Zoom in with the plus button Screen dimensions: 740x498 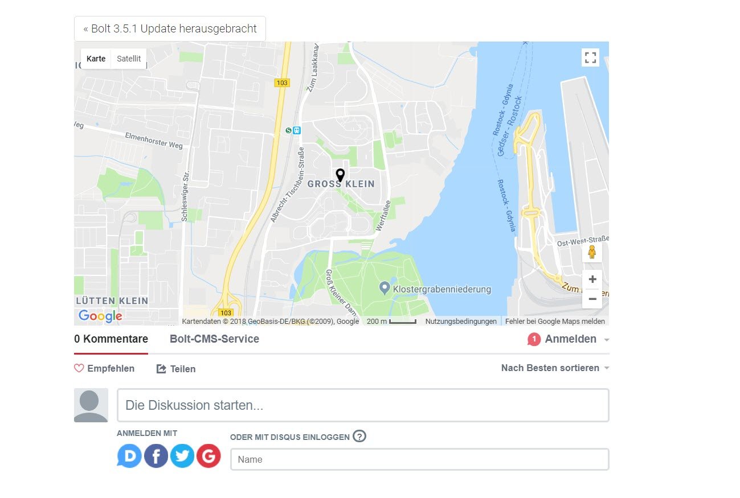(x=592, y=279)
